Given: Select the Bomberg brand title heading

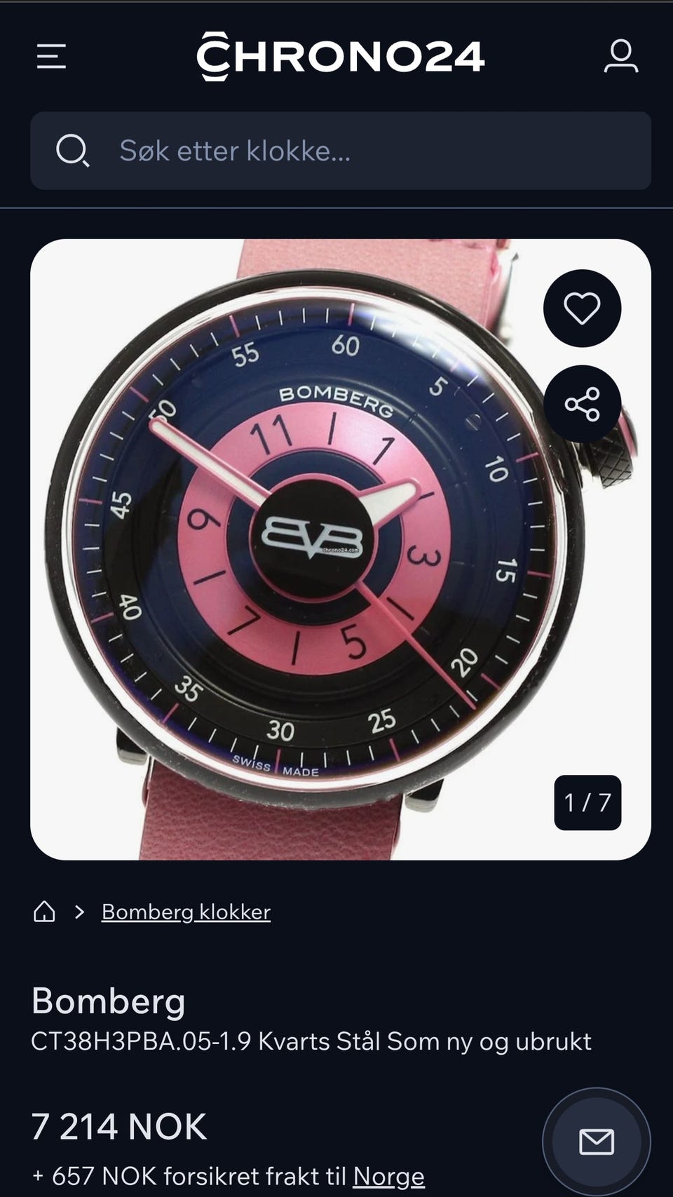Looking at the screenshot, I should (109, 1001).
